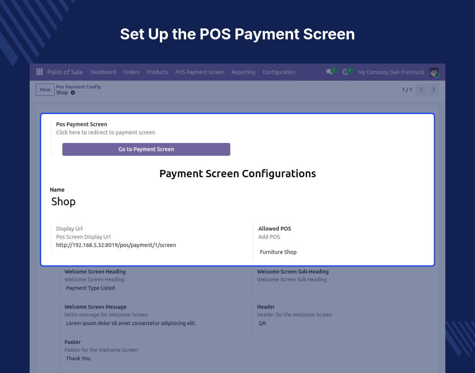Screen dimensions: 475x373
Task: Open the Orders menu
Action: (x=131, y=72)
